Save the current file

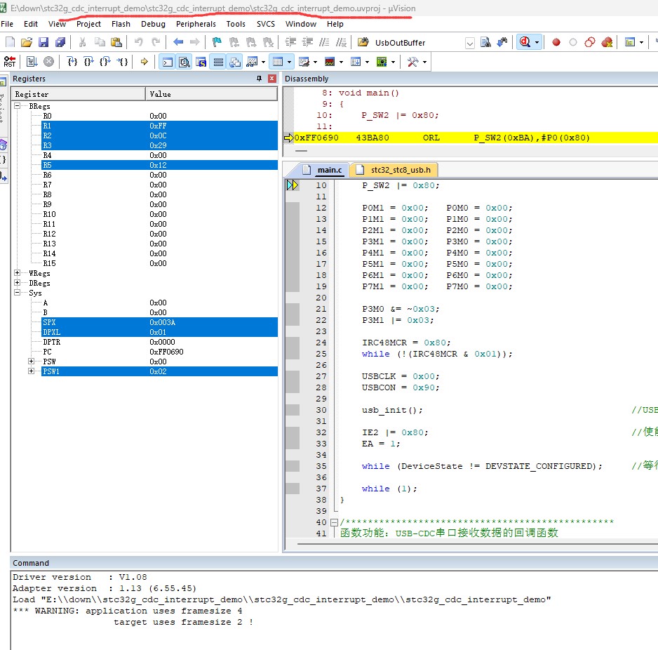43,42
